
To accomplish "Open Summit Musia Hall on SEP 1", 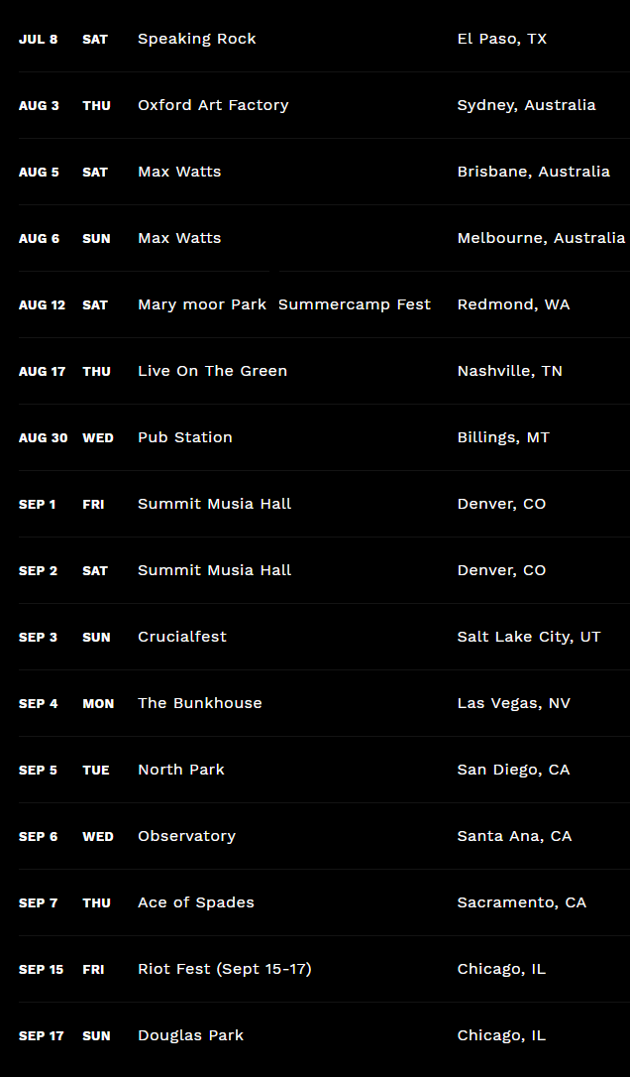I will click(214, 504).
